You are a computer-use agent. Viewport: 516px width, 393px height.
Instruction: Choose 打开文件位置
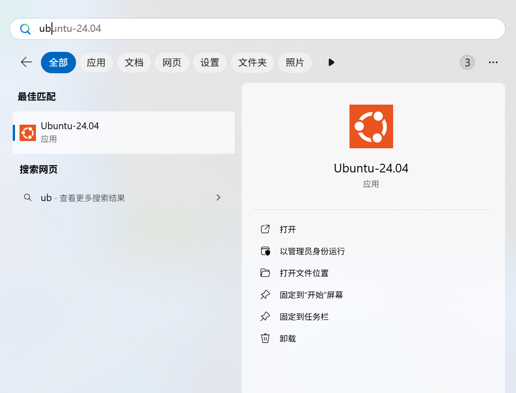(x=304, y=273)
